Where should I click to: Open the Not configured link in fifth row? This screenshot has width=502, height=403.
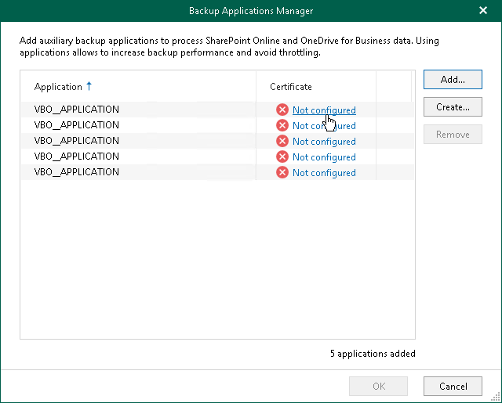[324, 173]
